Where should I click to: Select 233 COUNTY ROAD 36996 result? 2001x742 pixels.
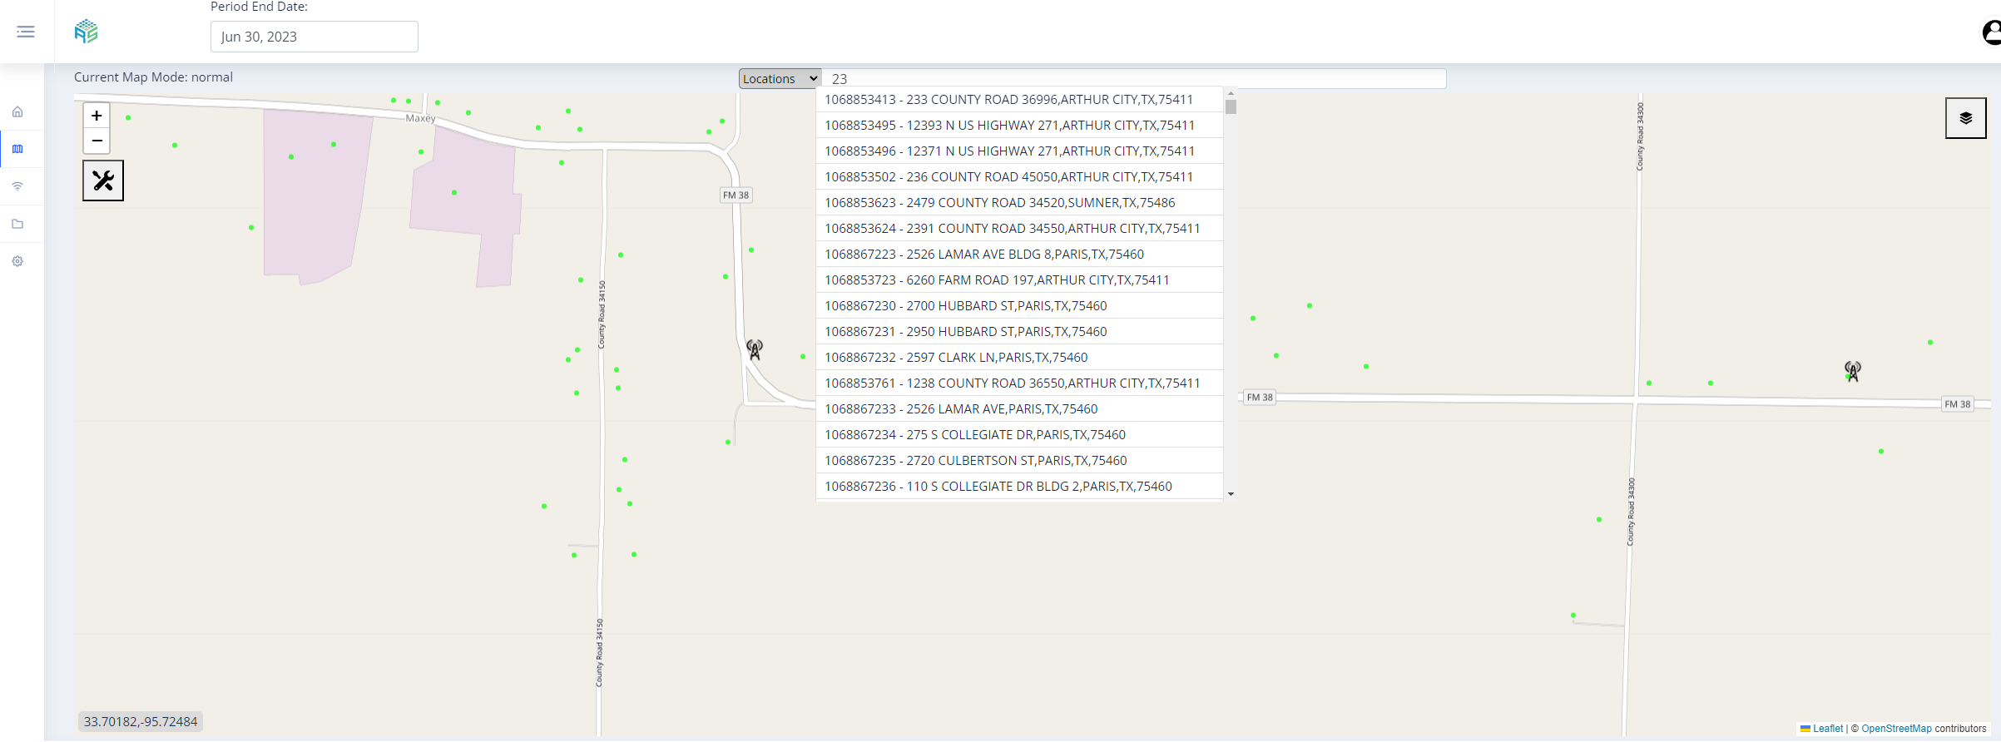[1020, 100]
